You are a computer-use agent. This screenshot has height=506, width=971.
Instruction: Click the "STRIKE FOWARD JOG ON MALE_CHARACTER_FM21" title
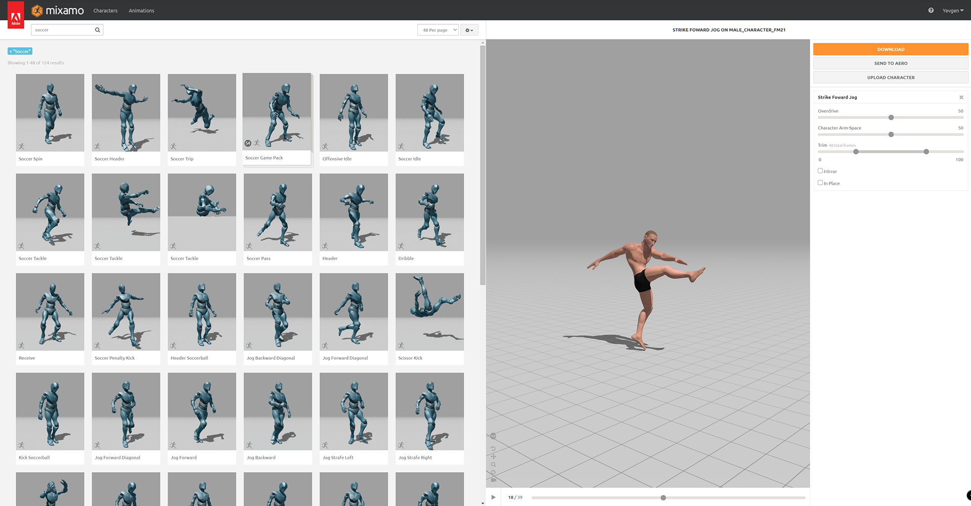pos(729,30)
